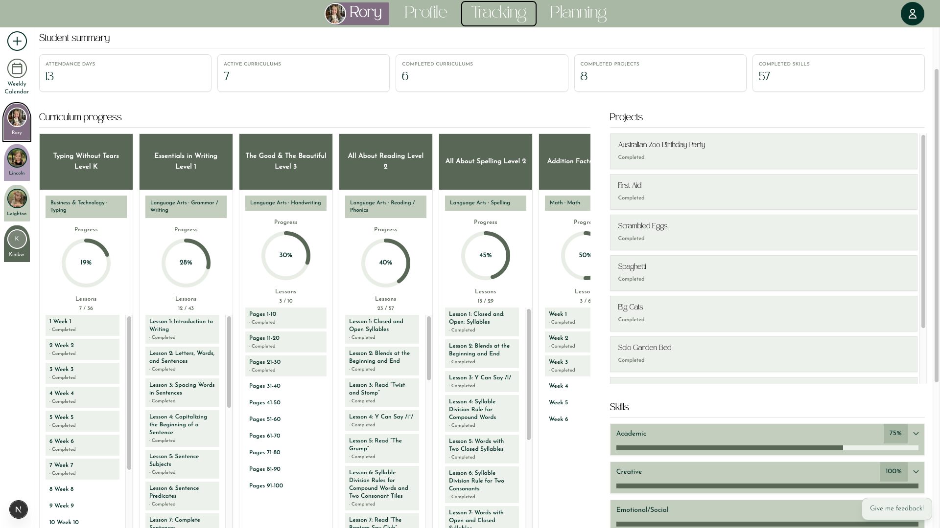
Task: Open the Spaghetti project
Action: click(x=763, y=273)
